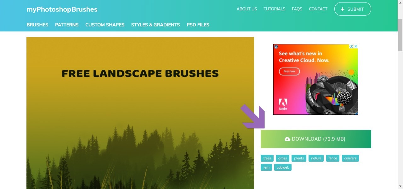Click the page vertical scrollbar thumb

[x=400, y=35]
